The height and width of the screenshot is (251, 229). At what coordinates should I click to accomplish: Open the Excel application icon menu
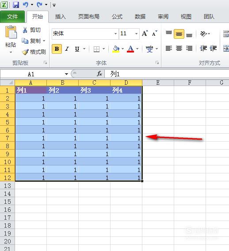pyautogui.click(x=4, y=5)
